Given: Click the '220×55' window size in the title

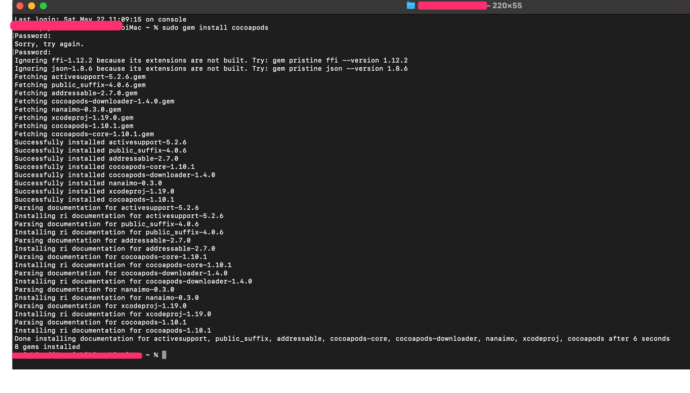Looking at the screenshot, I should click(x=507, y=6).
